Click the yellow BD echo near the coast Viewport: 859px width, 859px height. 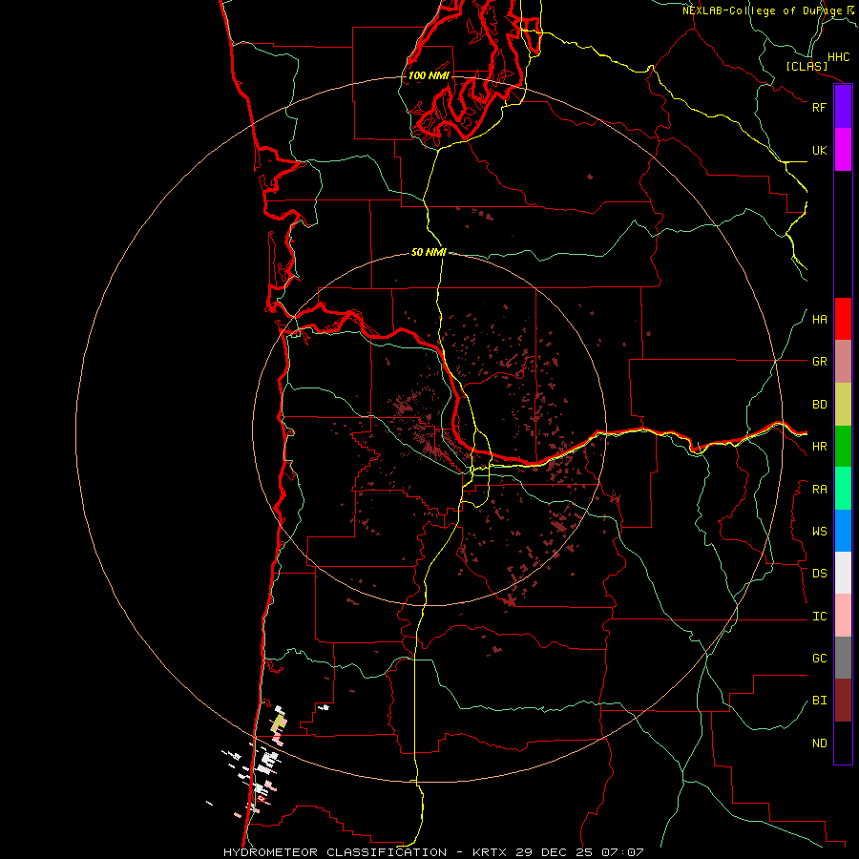coord(279,723)
